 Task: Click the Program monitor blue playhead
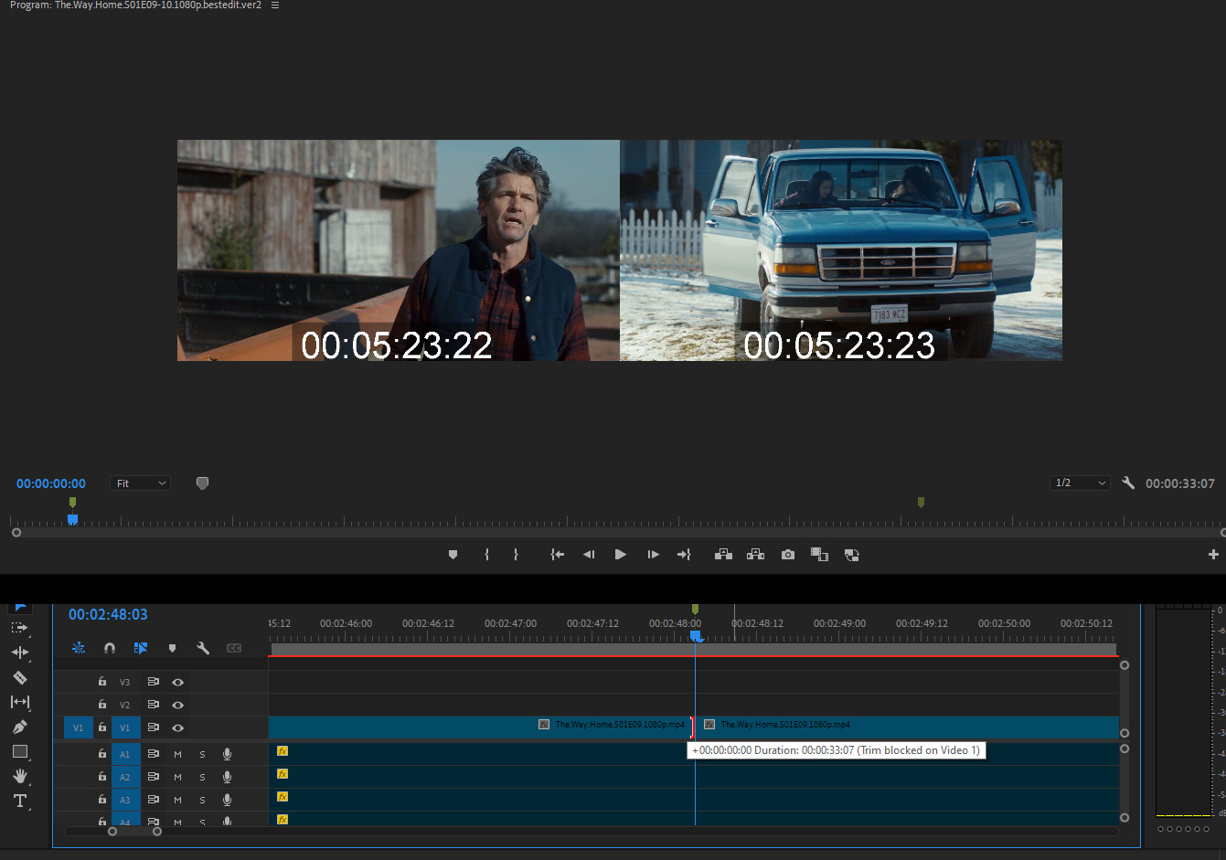[x=72, y=519]
